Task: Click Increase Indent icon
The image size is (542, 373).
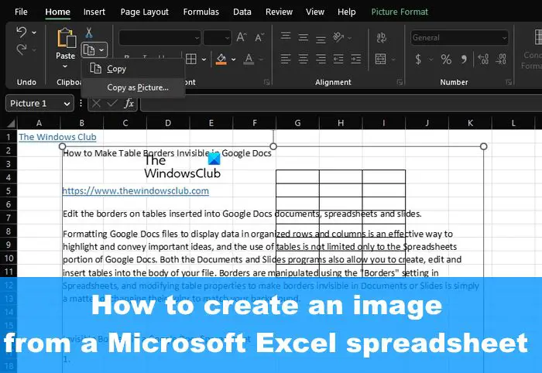Action: click(x=356, y=59)
